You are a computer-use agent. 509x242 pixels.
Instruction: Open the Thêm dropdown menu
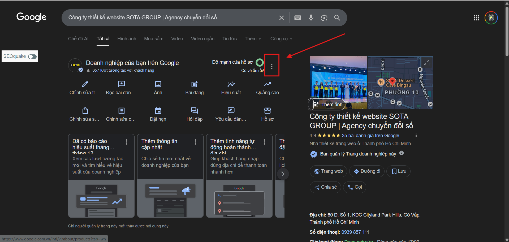252,39
